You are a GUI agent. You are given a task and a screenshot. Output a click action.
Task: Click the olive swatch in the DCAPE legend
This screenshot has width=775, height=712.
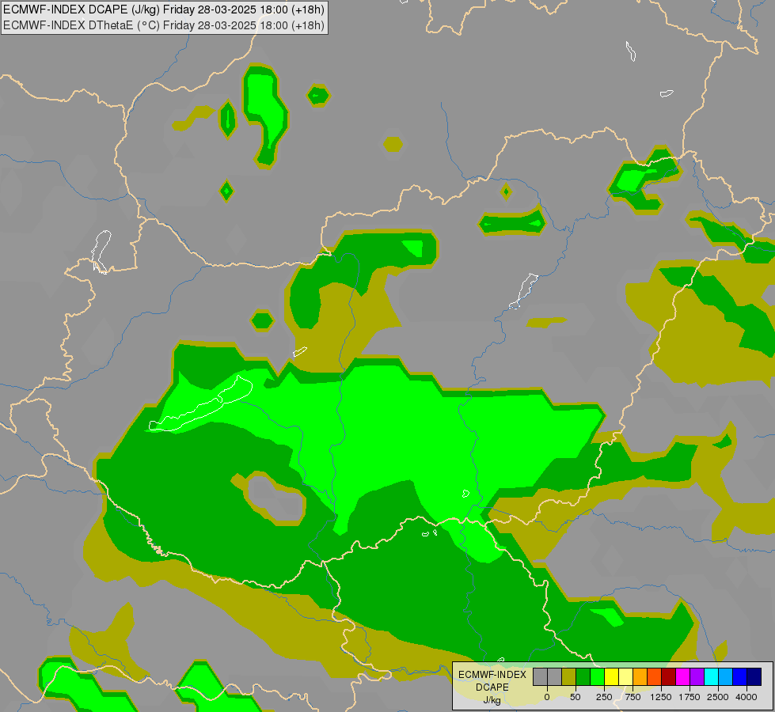(569, 676)
